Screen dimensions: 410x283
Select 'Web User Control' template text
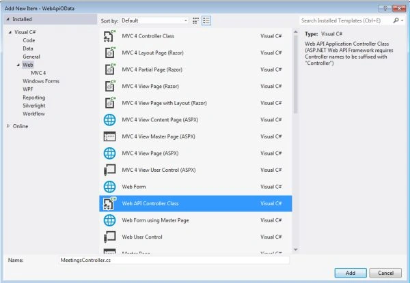pyautogui.click(x=142, y=237)
